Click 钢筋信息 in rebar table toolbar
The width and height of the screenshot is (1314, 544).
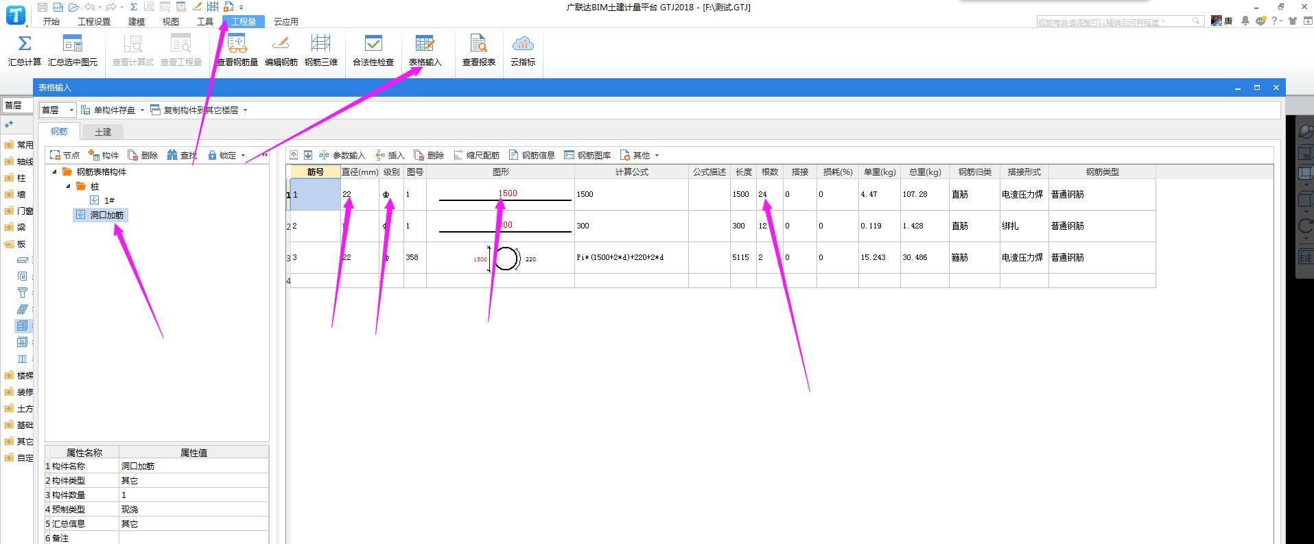click(532, 156)
